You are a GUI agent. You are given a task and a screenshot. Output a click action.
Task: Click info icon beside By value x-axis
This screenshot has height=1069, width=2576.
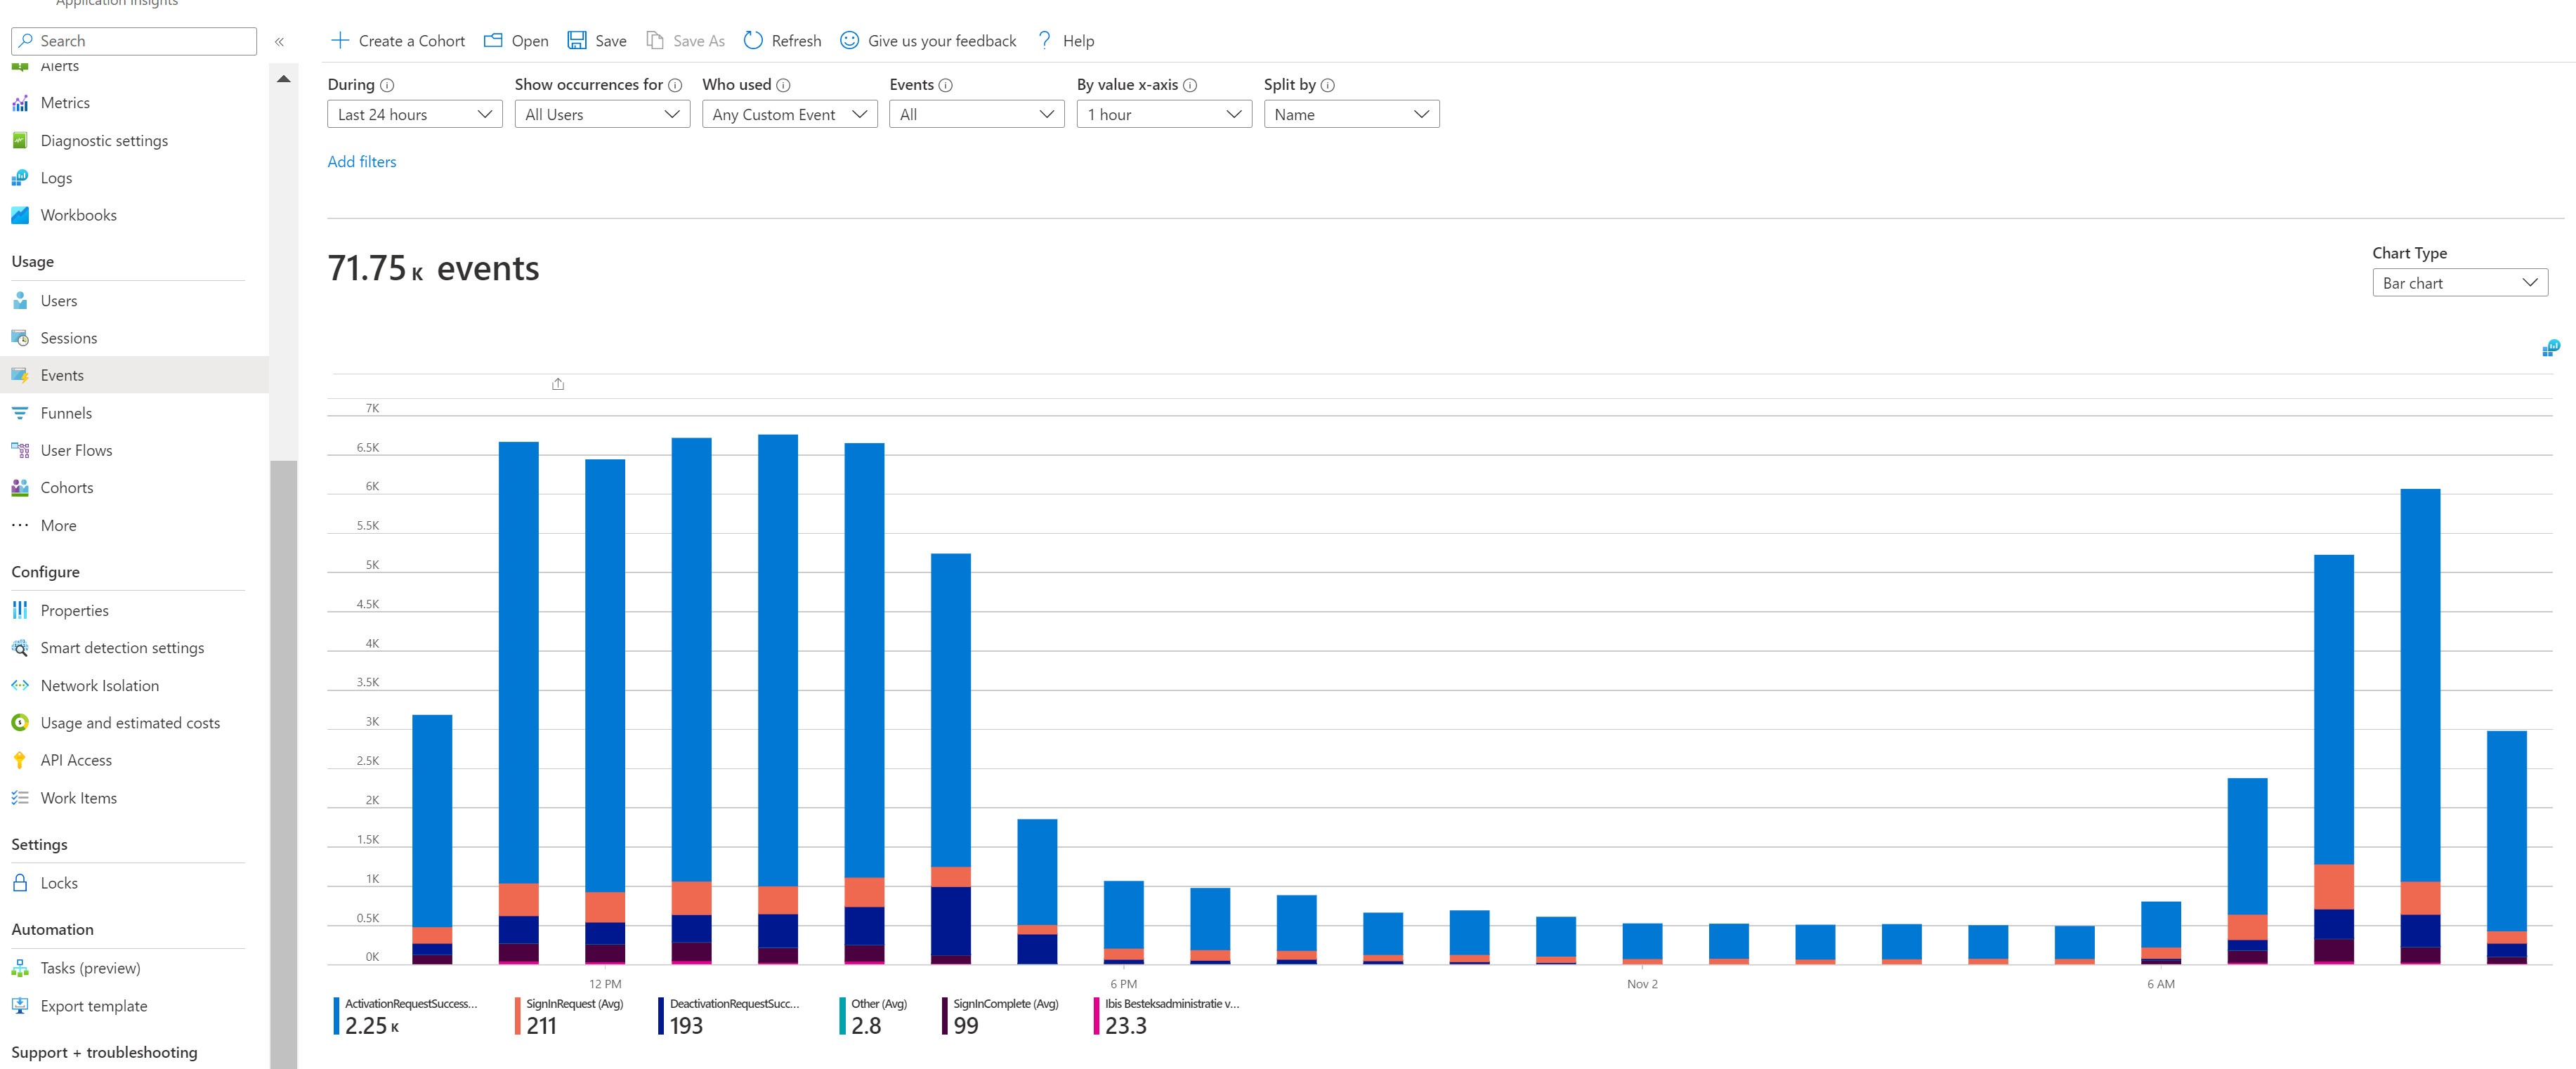click(x=1190, y=85)
